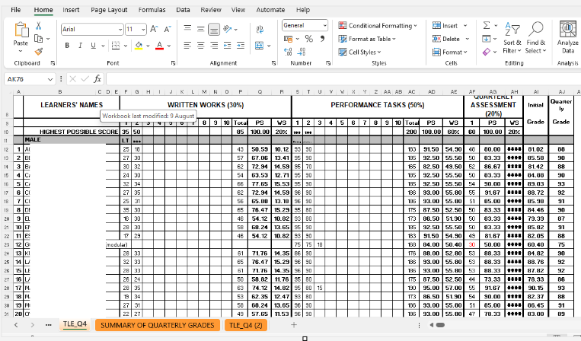This screenshot has width=581, height=341.
Task: Open Font settings dialog launcher
Action: tap(173, 63)
